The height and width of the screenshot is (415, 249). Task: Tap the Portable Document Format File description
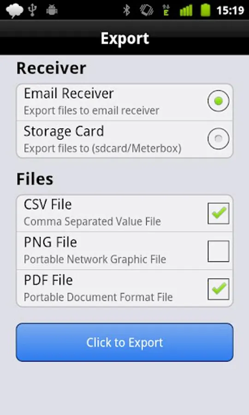point(98,297)
